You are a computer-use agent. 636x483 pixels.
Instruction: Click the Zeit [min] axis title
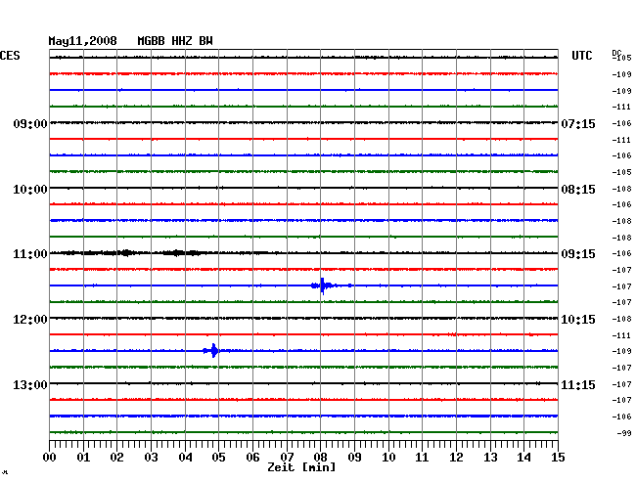[x=301, y=467]
